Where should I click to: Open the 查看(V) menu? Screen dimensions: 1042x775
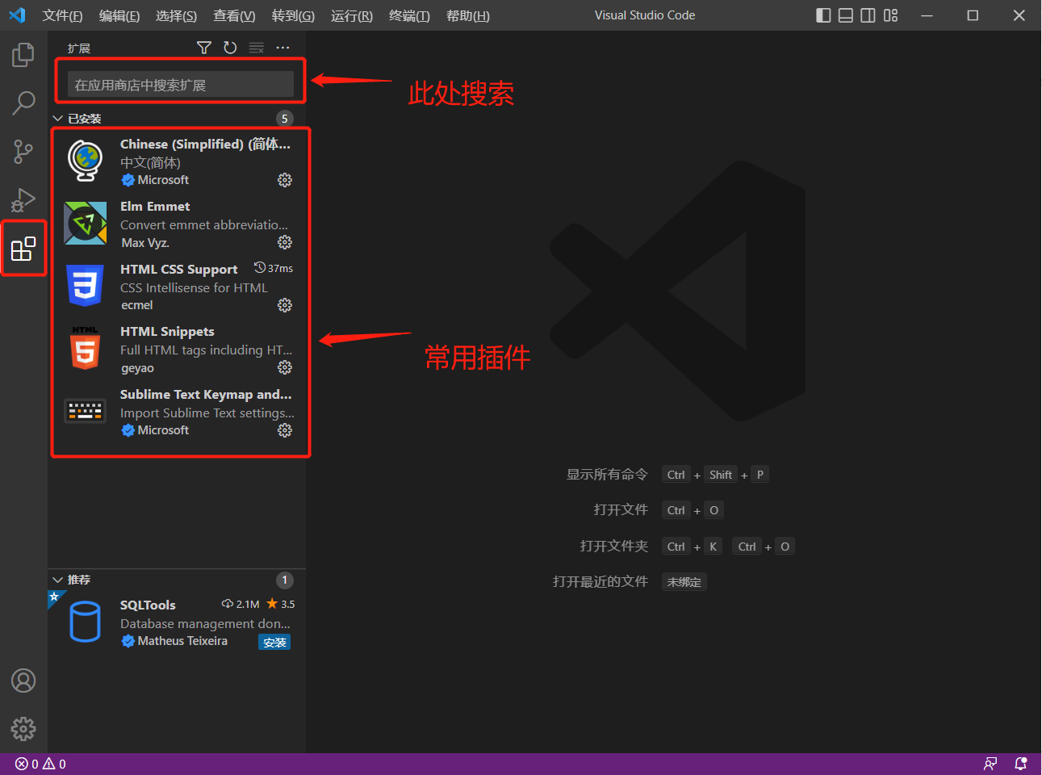click(x=234, y=15)
